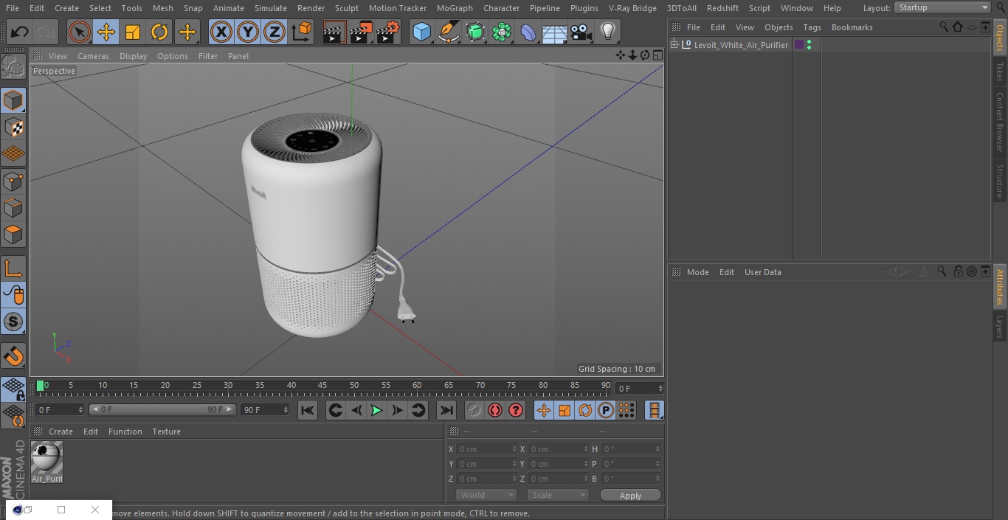Lock the Attribute Manager element

coord(958,271)
